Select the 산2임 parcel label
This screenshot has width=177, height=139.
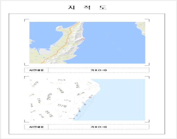62,105
